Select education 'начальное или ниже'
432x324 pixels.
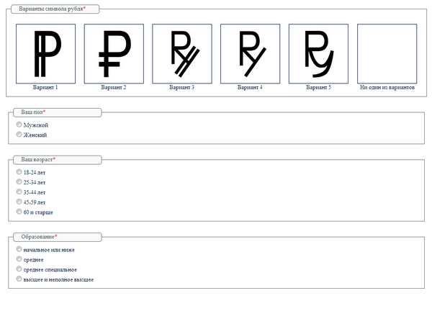tap(19, 249)
